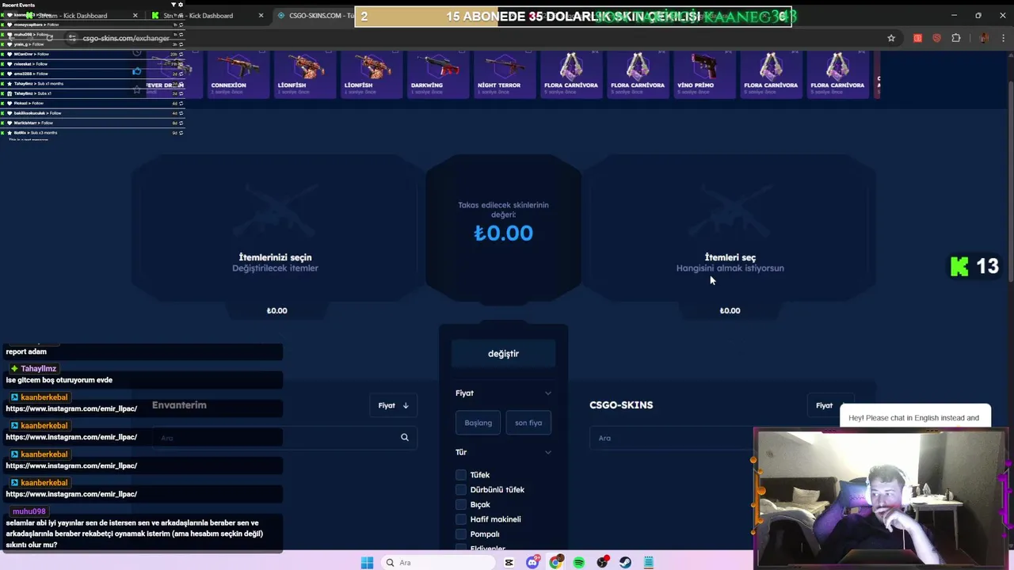Open the Recent Events settings gear
The height and width of the screenshot is (570, 1014).
tap(181, 5)
